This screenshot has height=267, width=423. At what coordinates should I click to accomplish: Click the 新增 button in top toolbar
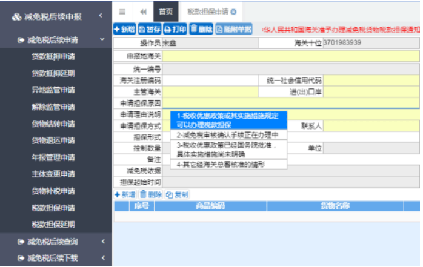click(x=124, y=28)
